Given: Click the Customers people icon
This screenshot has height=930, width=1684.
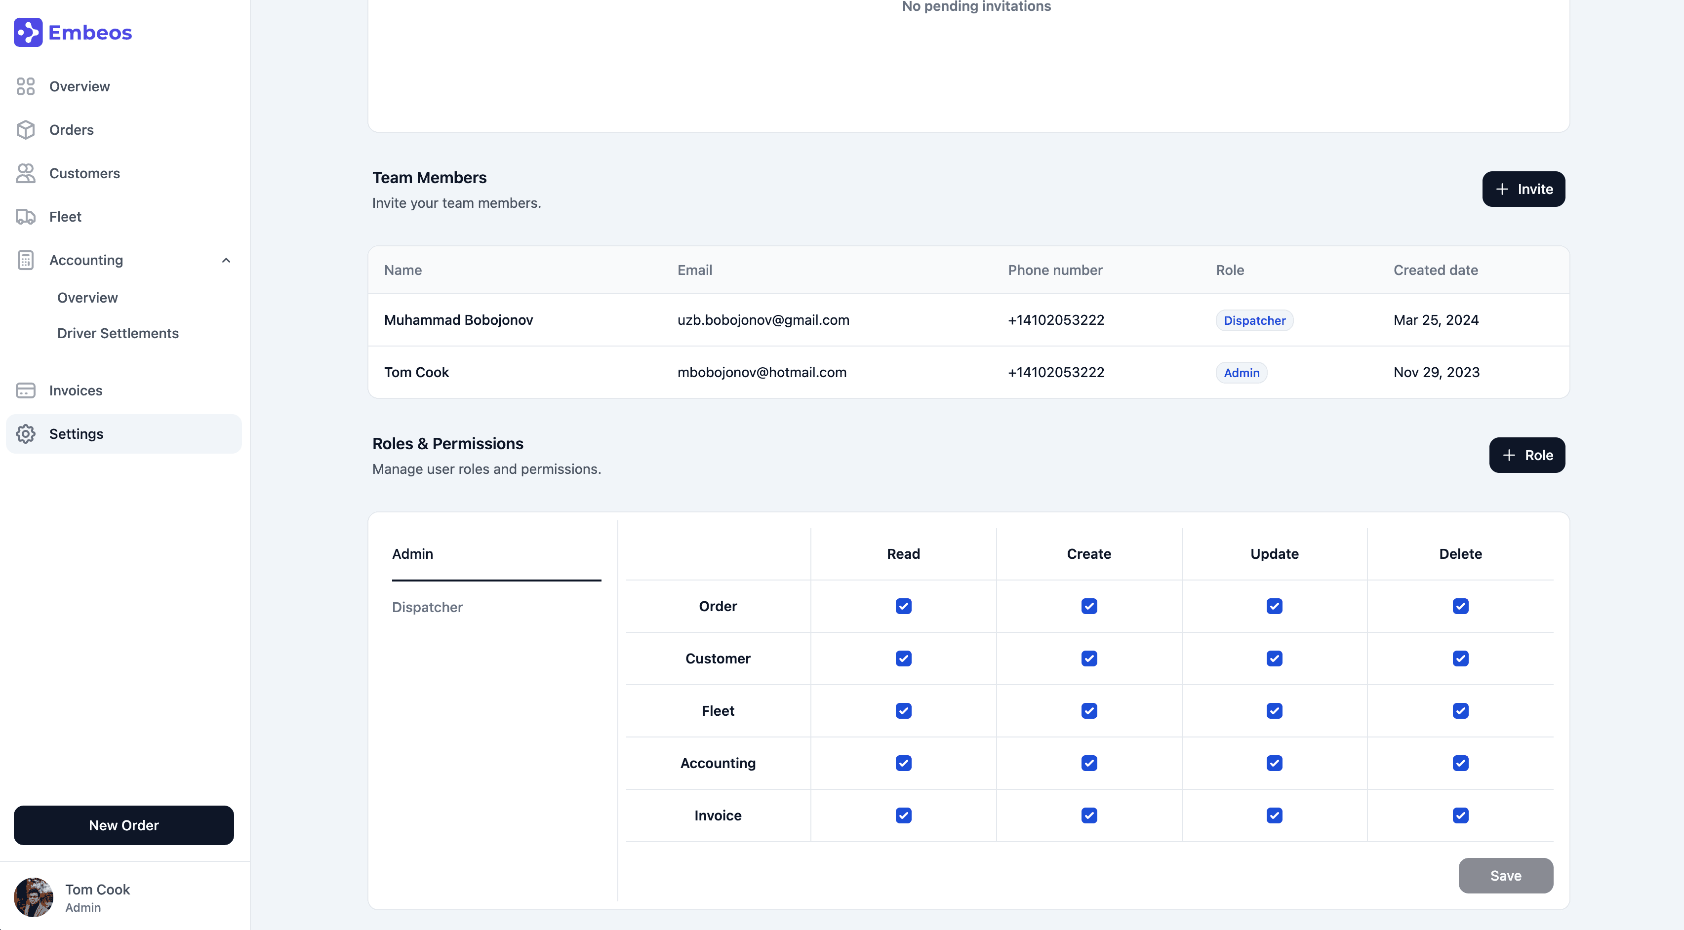Looking at the screenshot, I should click(26, 173).
